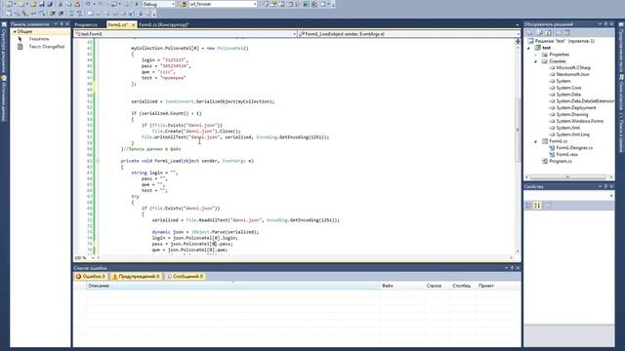The height and width of the screenshot is (351, 625).
Task: Select Текст OrangeRed item in toolbox
Action: [x=41, y=47]
